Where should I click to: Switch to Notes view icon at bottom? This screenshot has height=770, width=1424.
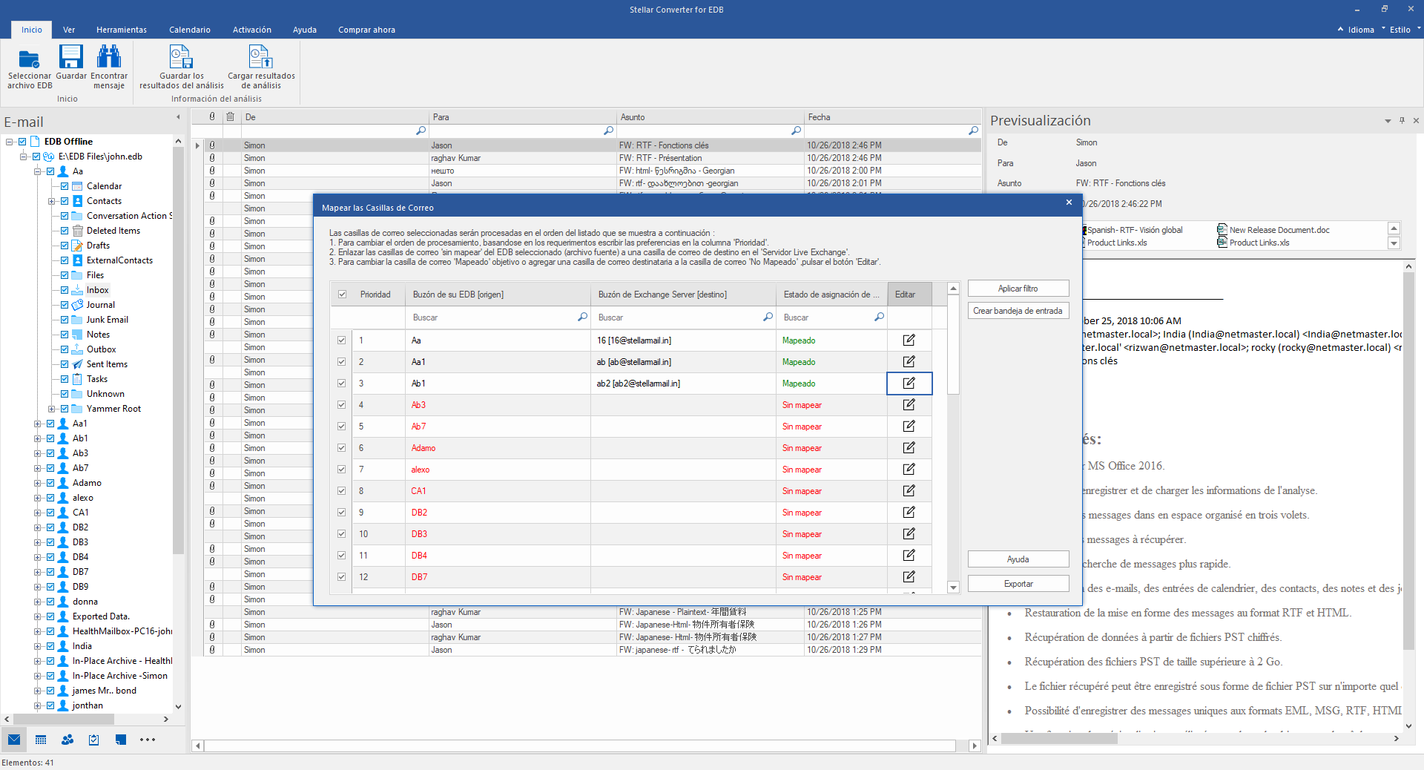pos(121,740)
